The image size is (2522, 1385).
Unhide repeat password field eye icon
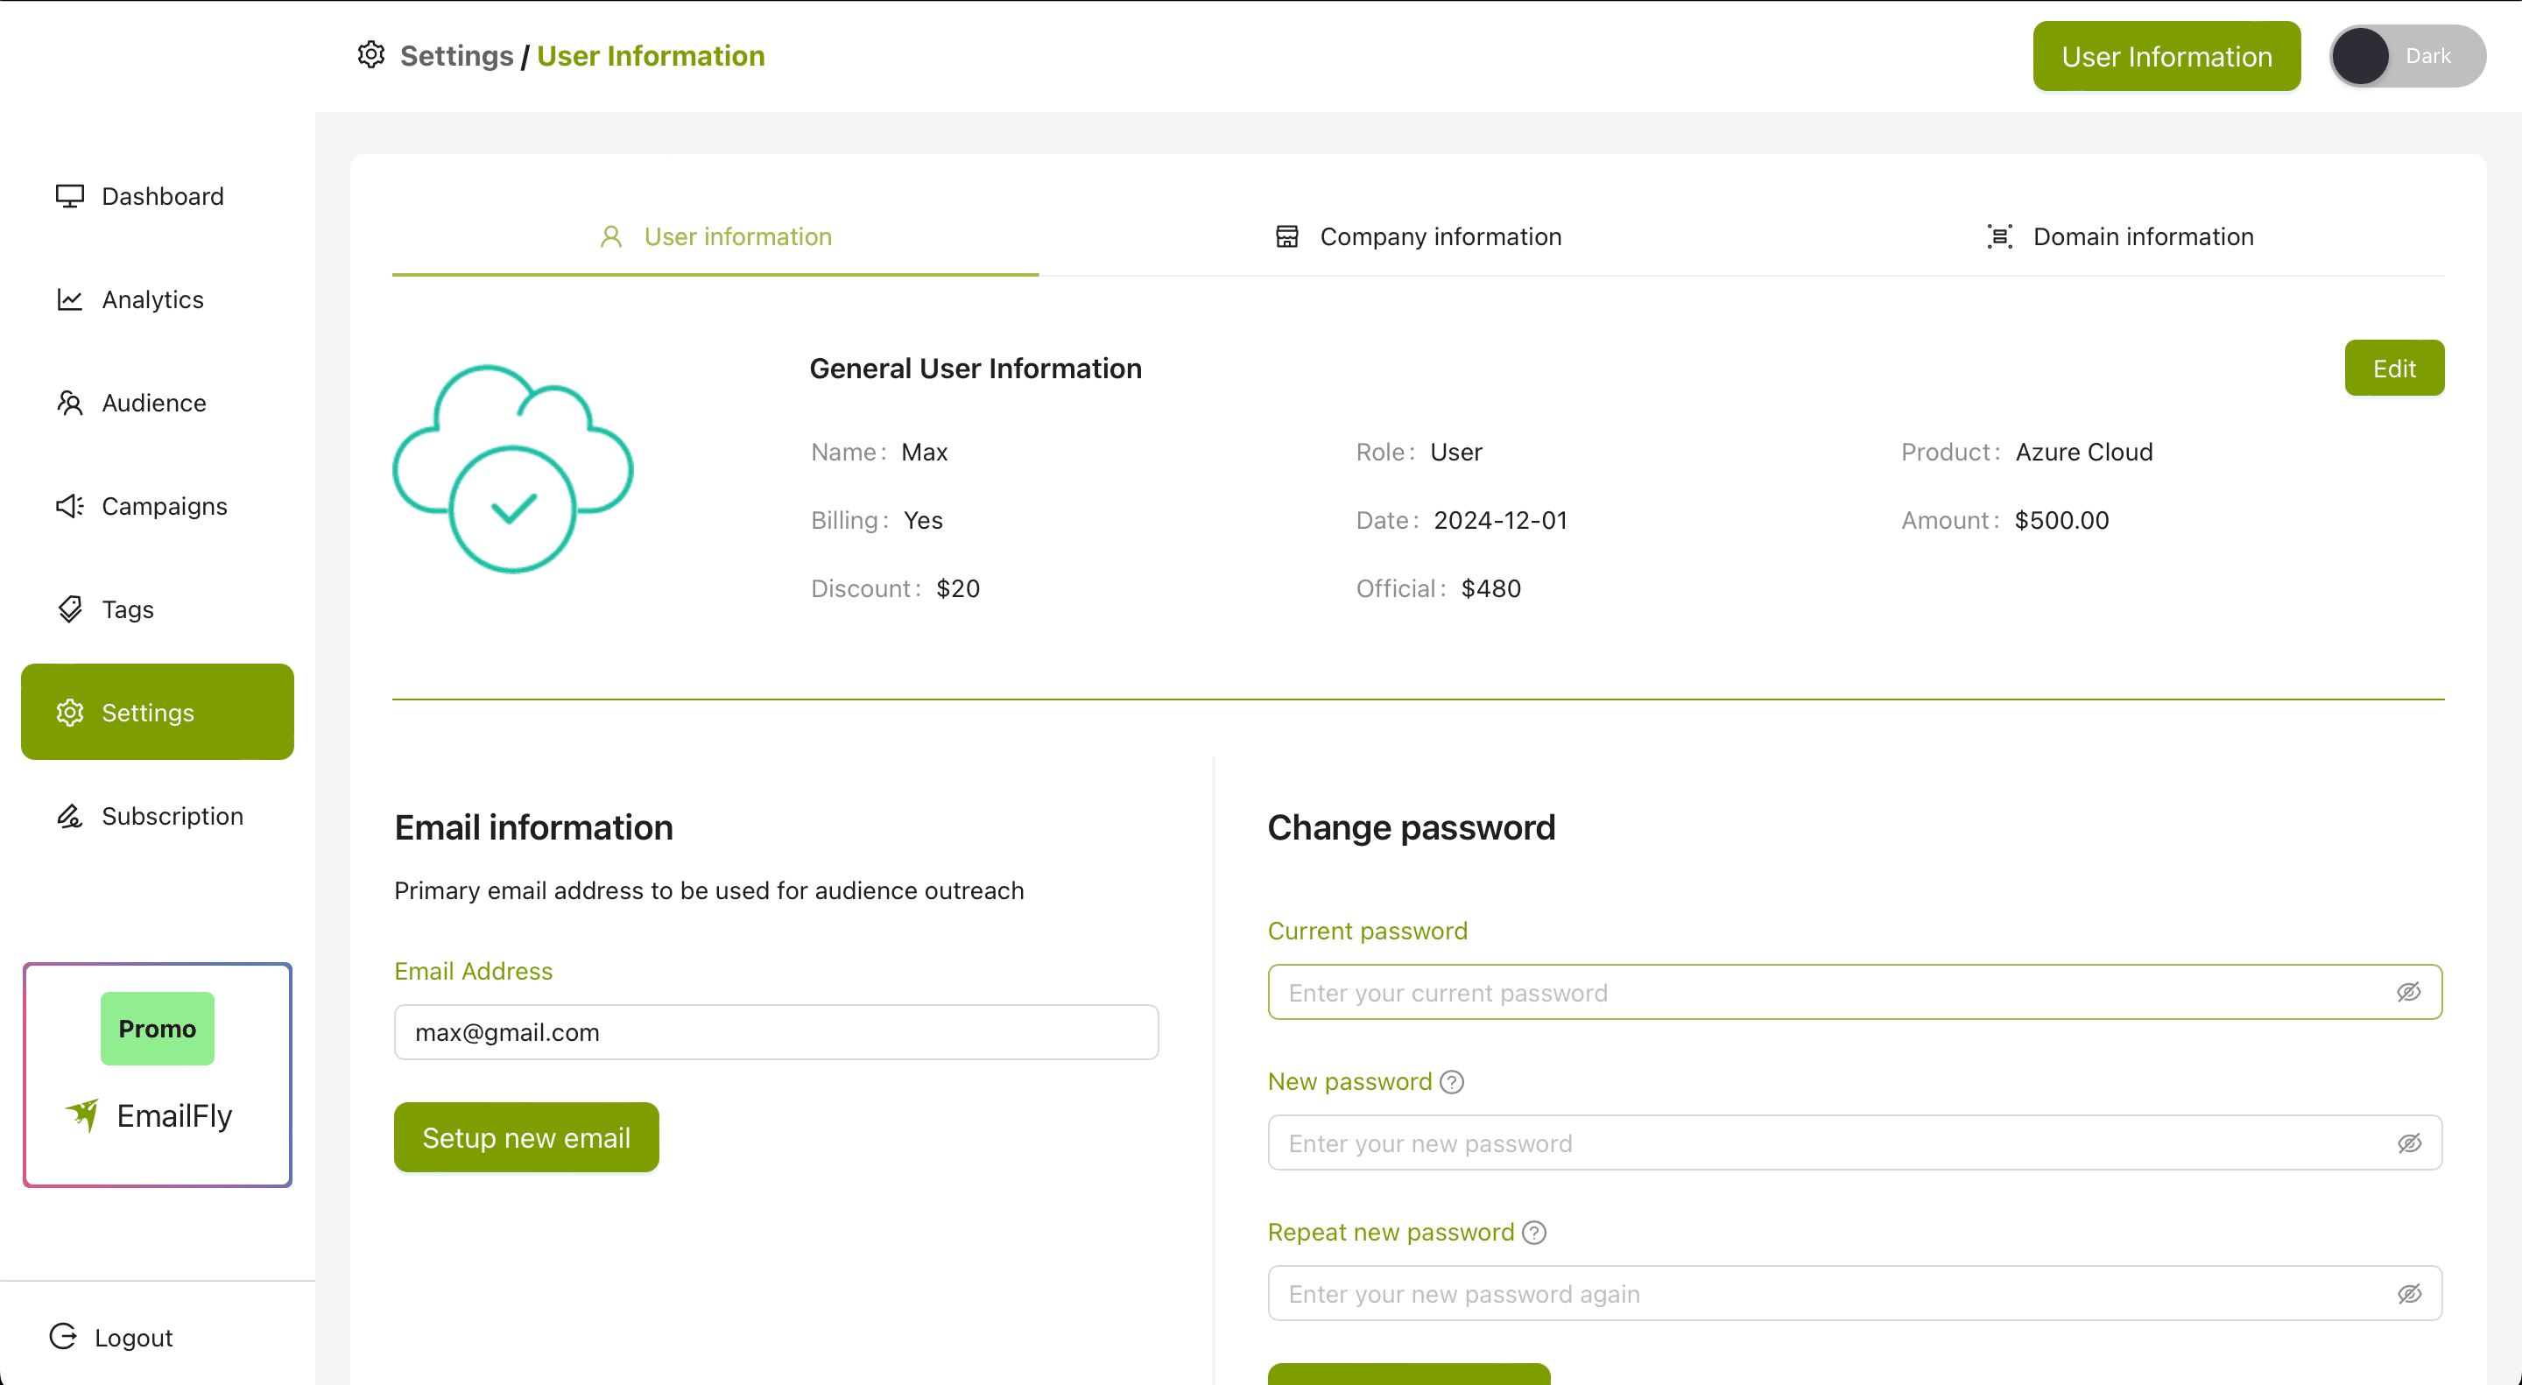pos(2408,1293)
